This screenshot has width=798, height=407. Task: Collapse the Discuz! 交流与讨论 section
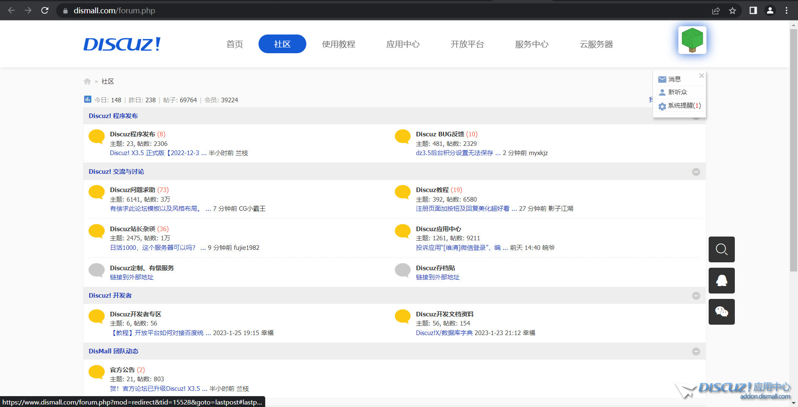click(x=696, y=171)
